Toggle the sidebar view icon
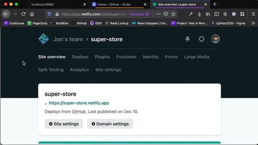The image size is (258, 145). [216, 14]
